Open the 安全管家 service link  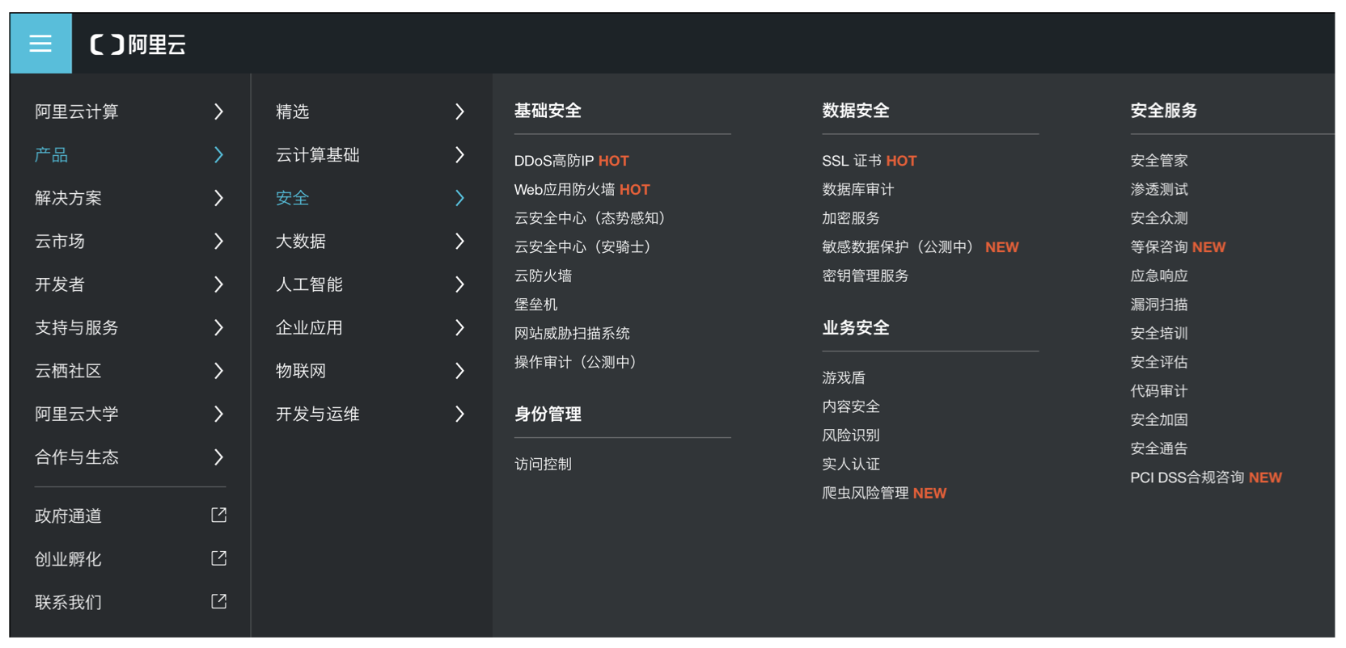(1158, 161)
